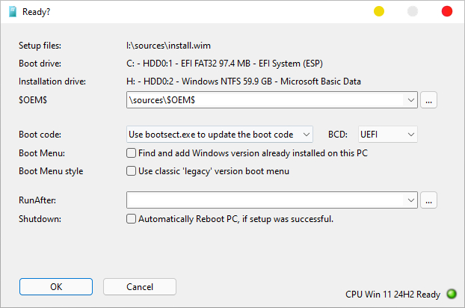Confirm setup with the OK button
Viewport: 465px width, 308px height.
tap(56, 286)
